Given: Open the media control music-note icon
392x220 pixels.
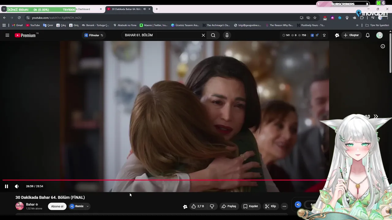Looking at the screenshot, I should 373,18.
